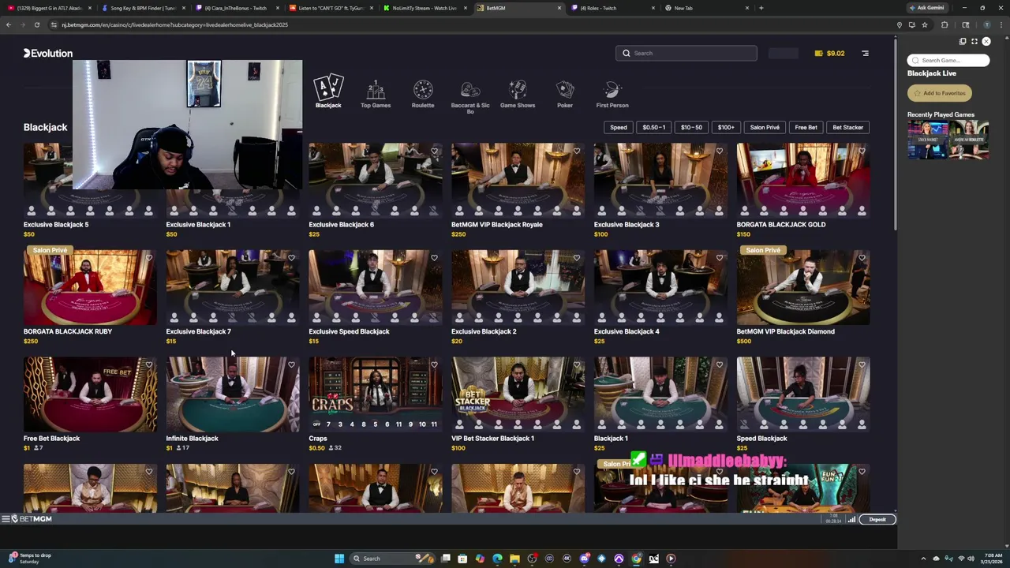The image size is (1010, 568).
Task: Apply the $0.50–1 bet filter
Action: [653, 127]
